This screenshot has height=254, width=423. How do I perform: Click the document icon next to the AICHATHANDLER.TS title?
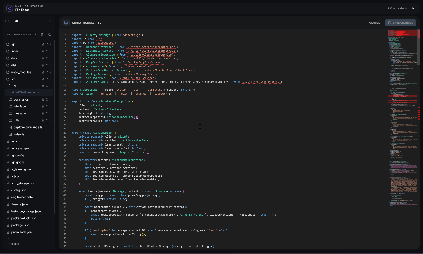pyautogui.click(x=66, y=23)
